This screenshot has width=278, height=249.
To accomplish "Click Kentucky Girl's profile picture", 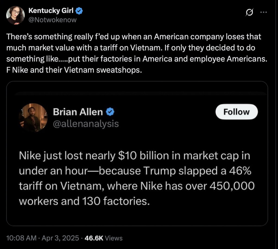I will 15,15.
